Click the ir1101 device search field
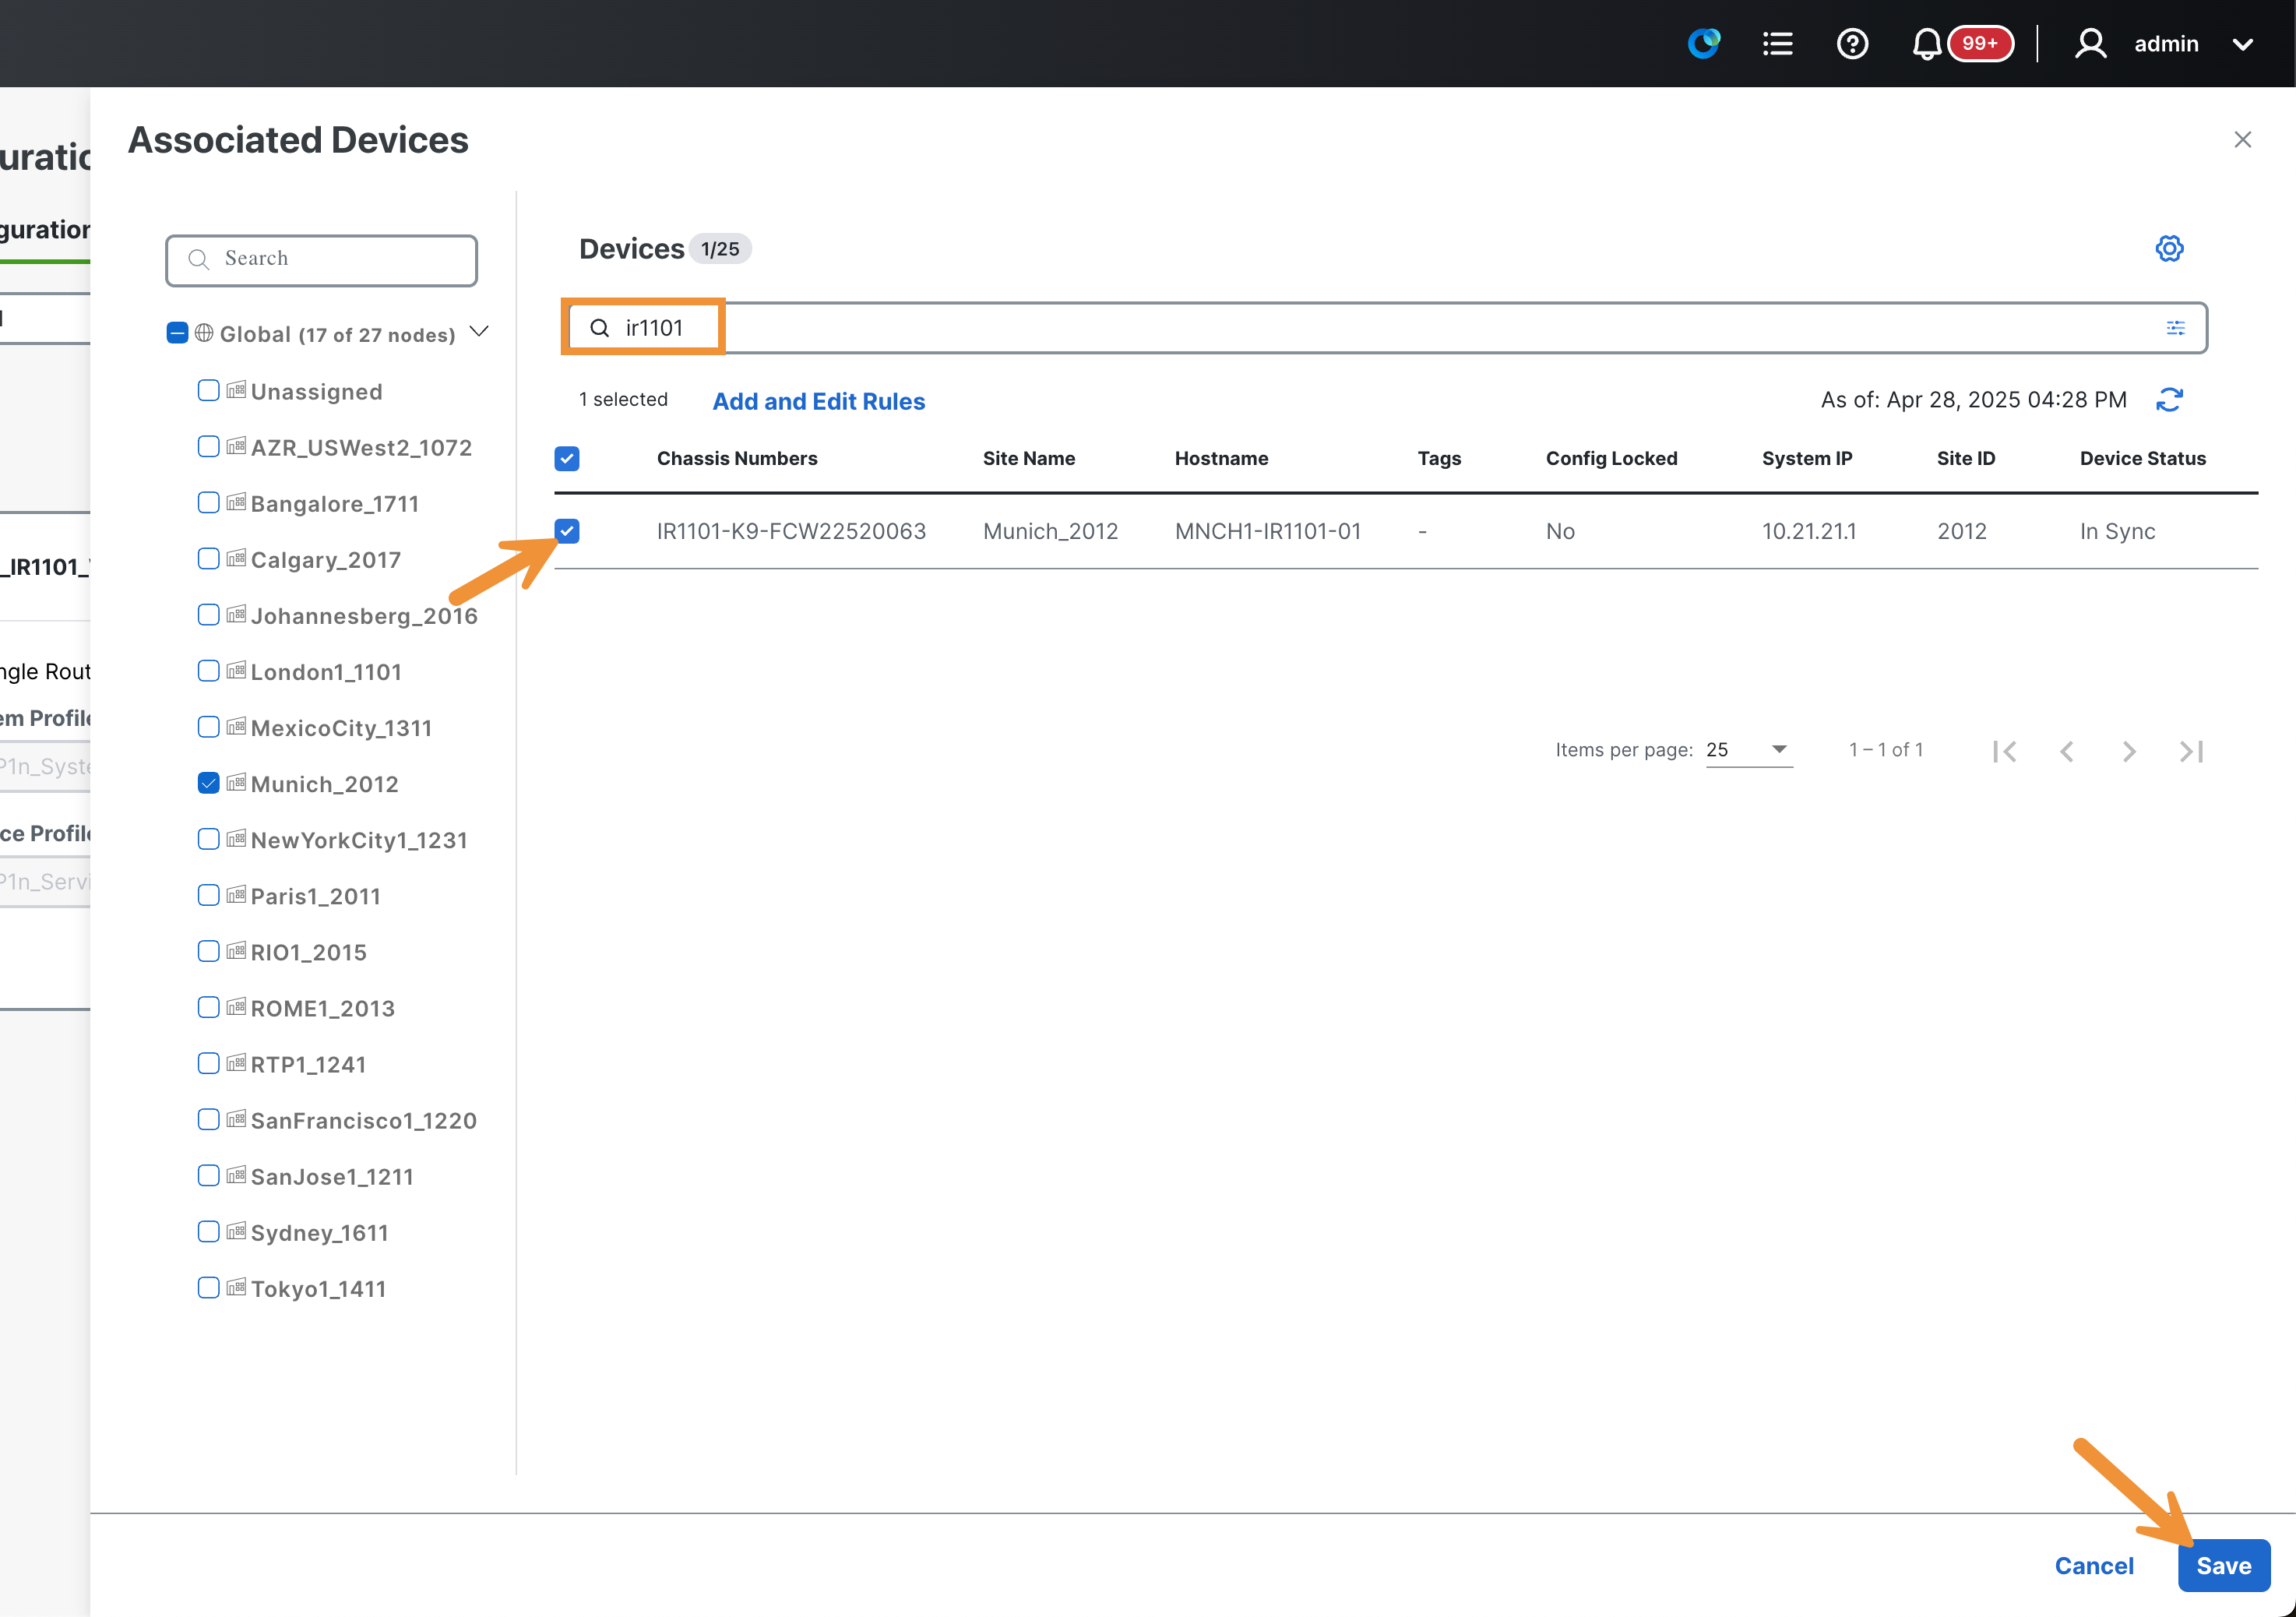The height and width of the screenshot is (1617, 2296). (1388, 328)
